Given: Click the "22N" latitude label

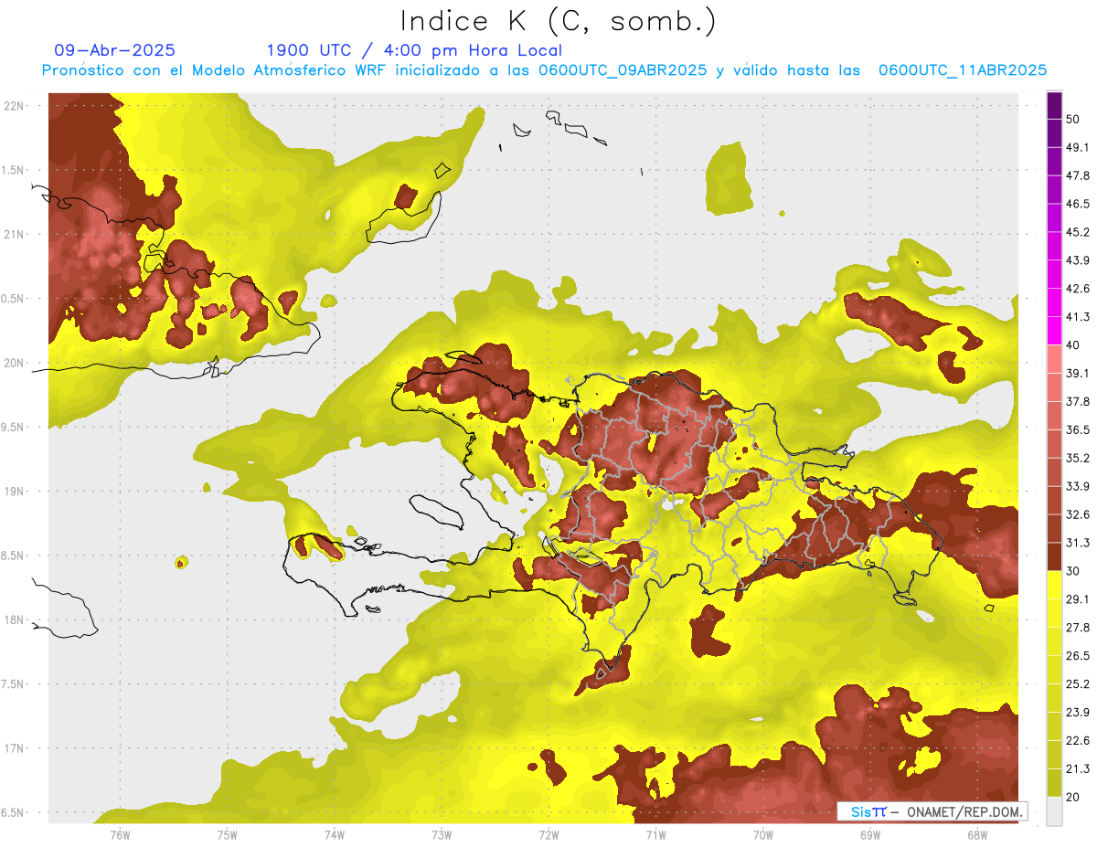Looking at the screenshot, I should click(x=14, y=106).
